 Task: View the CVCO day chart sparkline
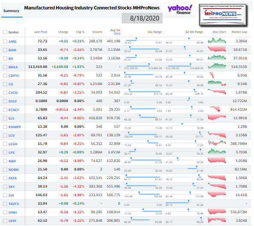tap(217, 92)
